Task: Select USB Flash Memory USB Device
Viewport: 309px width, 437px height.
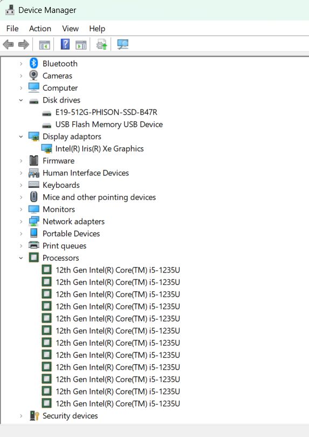Action: pyautogui.click(x=109, y=124)
